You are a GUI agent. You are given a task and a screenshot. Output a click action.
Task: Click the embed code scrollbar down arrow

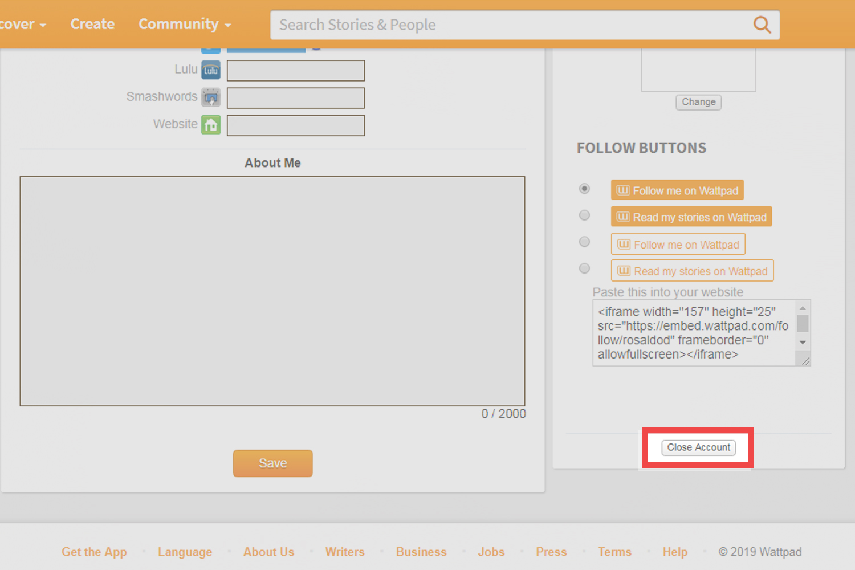coord(803,343)
